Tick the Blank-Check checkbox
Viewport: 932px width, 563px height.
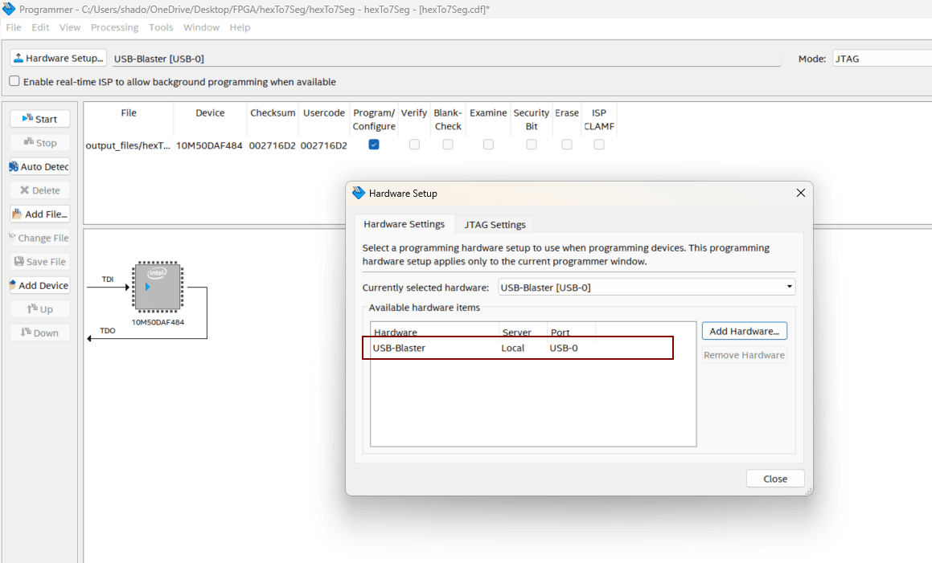click(448, 145)
